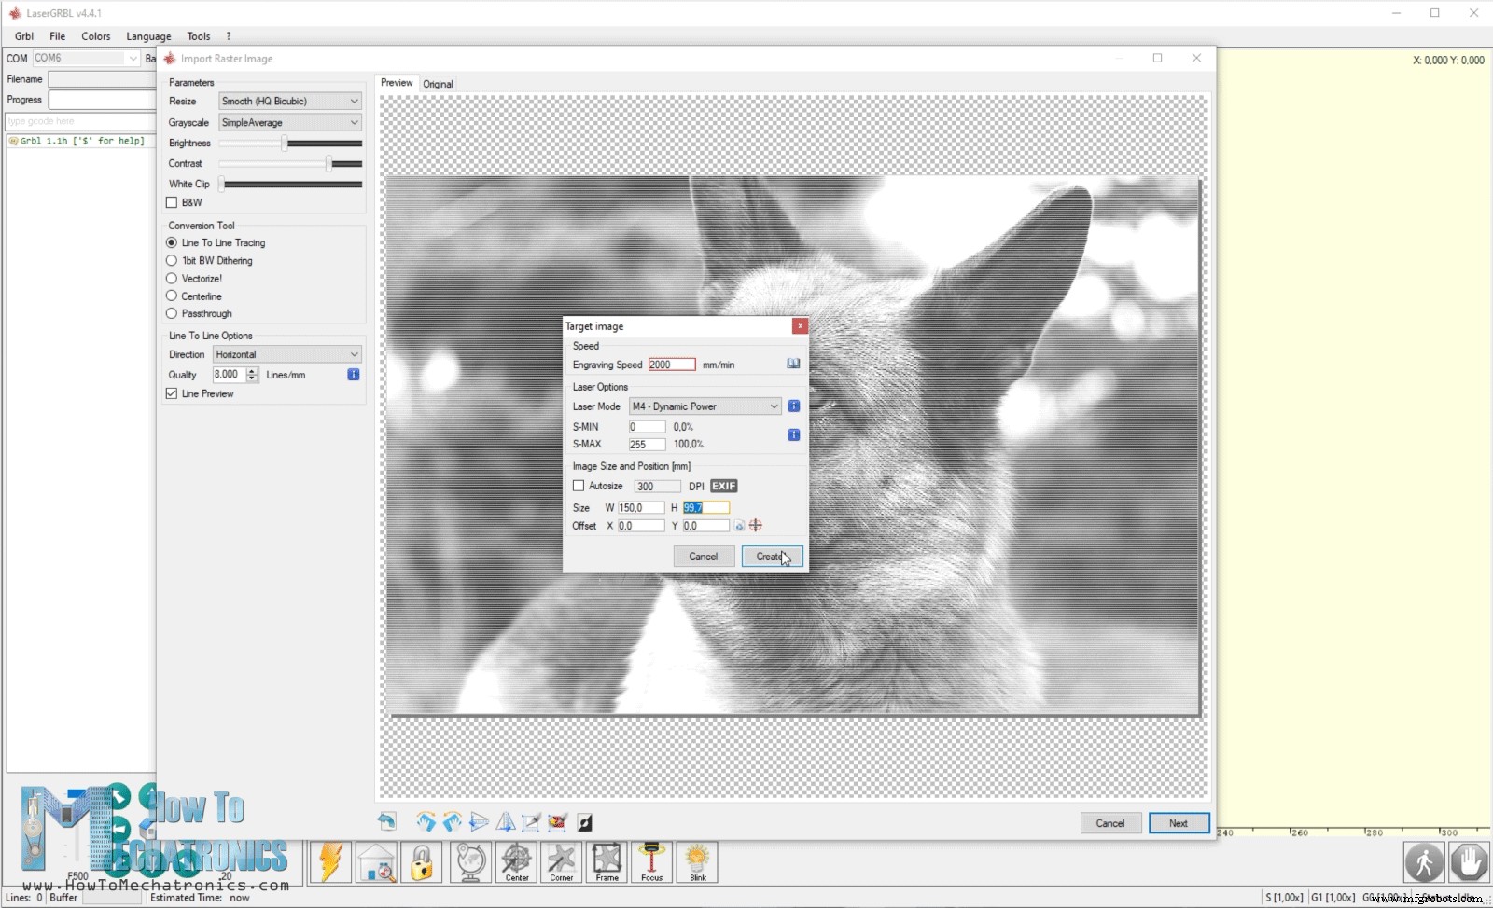
Task: Switch to the Original tab
Action: pos(438,84)
